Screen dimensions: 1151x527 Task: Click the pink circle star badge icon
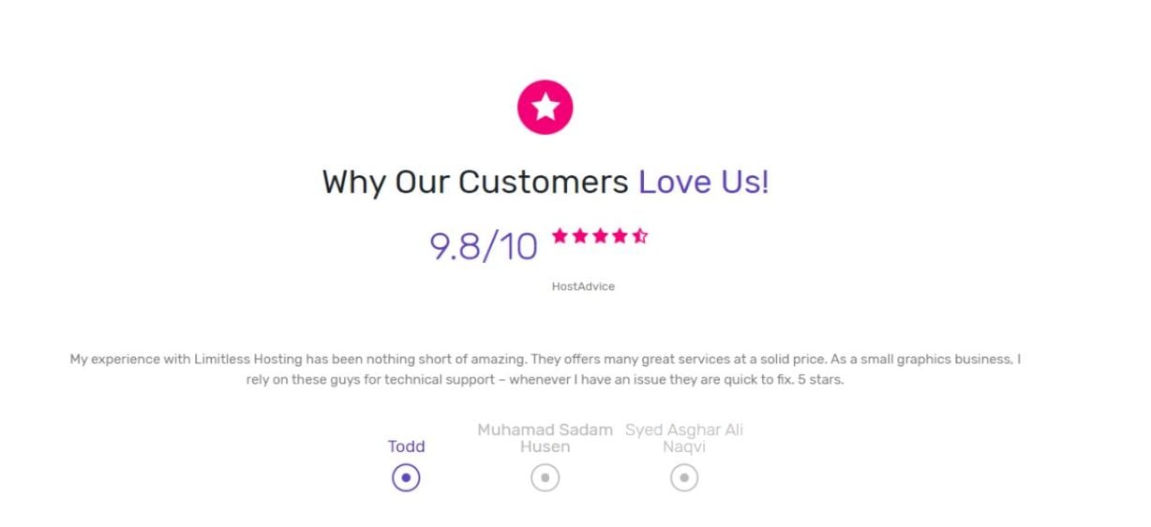545,107
